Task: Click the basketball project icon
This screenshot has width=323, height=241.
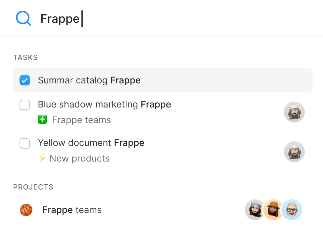Action: click(26, 210)
